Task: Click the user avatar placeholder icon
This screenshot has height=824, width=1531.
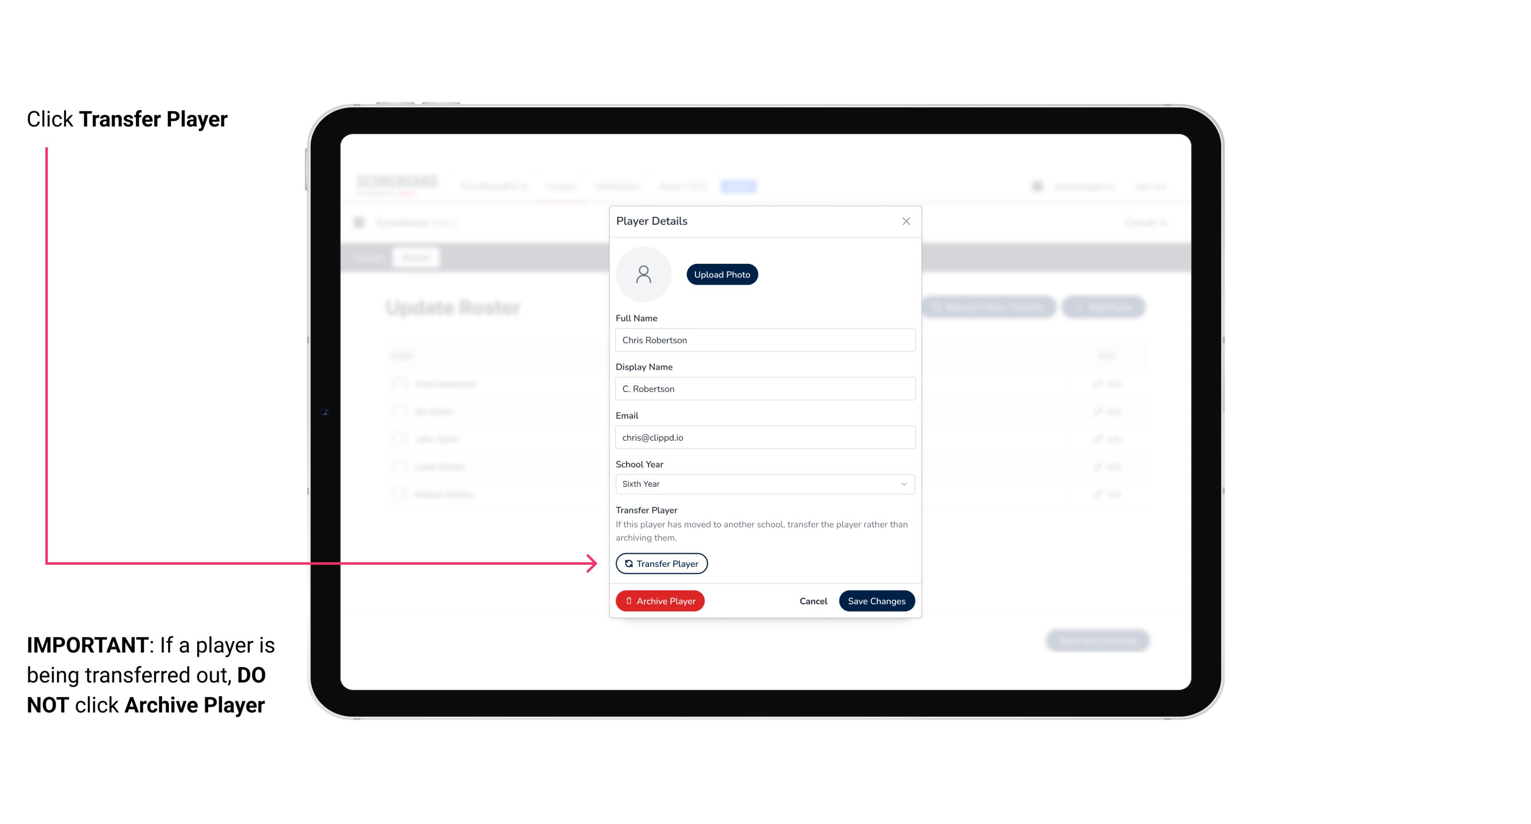Action: (643, 274)
